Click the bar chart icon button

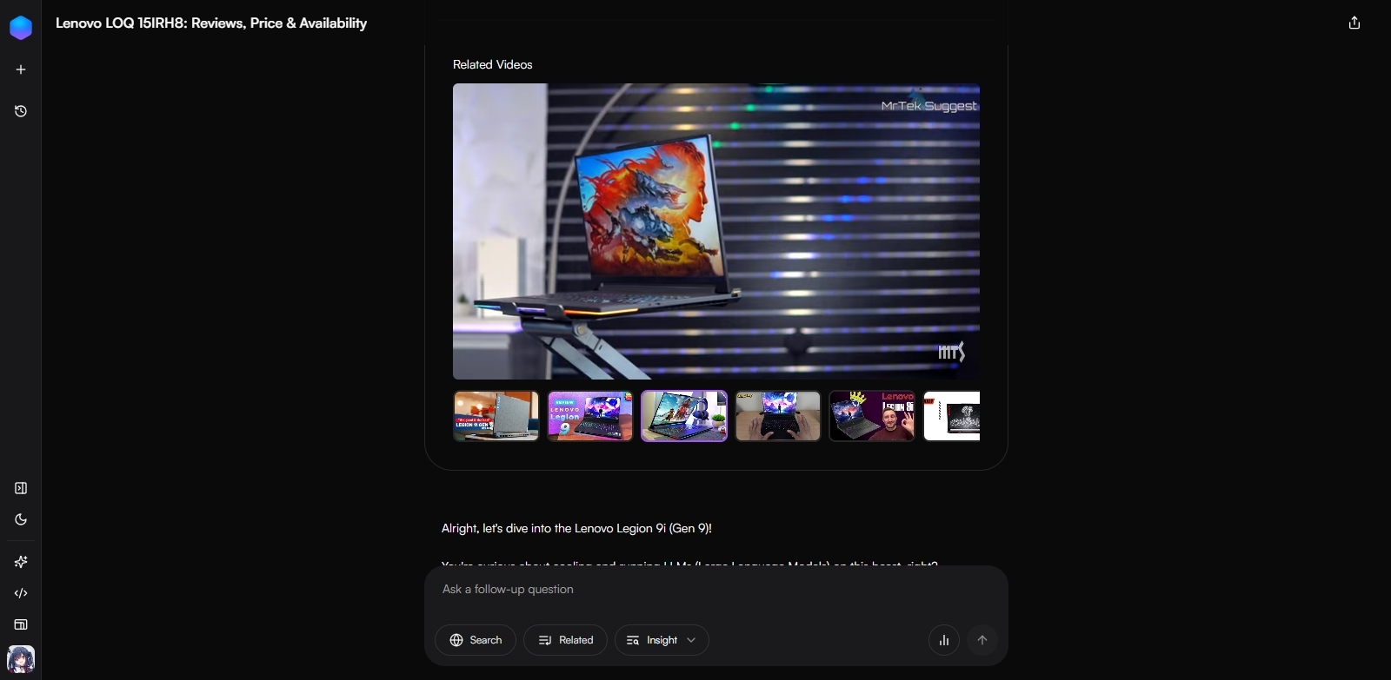[x=944, y=640]
